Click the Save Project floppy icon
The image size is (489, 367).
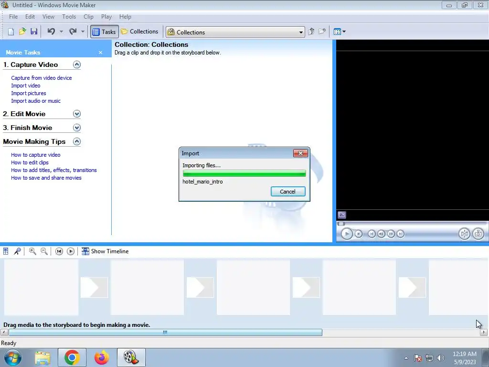tap(34, 32)
